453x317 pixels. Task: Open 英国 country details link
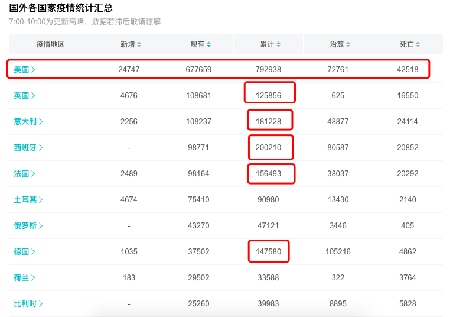click(x=25, y=95)
